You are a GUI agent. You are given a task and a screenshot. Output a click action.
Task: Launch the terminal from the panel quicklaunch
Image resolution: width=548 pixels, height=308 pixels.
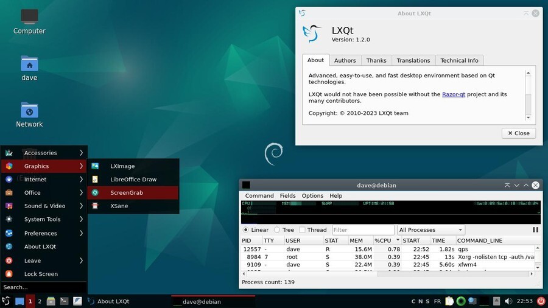coord(64,301)
